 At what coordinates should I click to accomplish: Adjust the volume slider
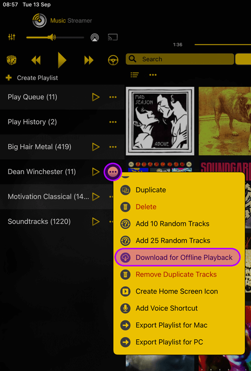coord(55,37)
